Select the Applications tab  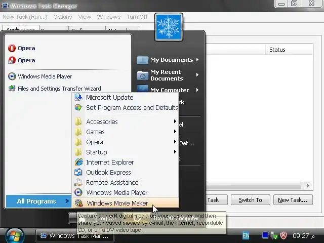pos(21,28)
